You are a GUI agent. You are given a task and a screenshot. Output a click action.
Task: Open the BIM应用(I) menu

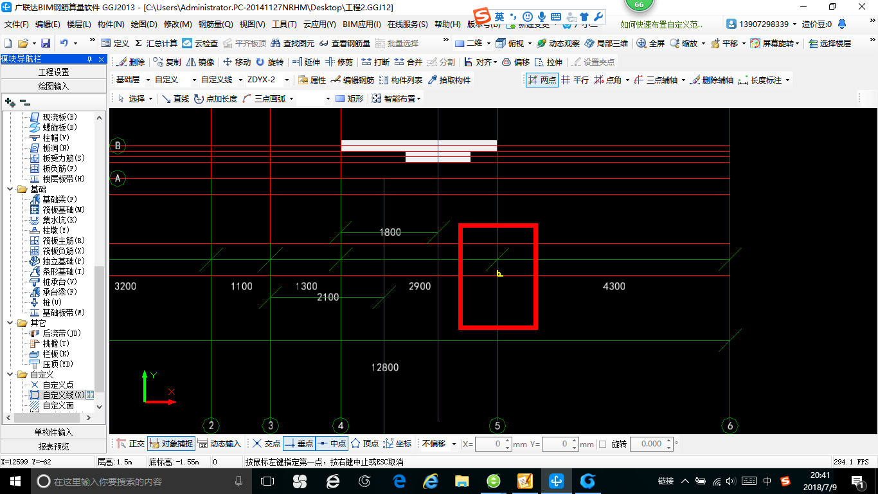point(362,24)
